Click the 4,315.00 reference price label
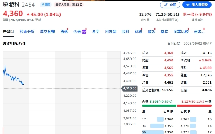The height and width of the screenshot is (134, 215). pos(129,88)
